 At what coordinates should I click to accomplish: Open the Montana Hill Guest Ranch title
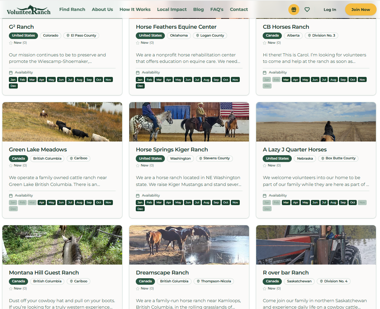click(x=44, y=273)
